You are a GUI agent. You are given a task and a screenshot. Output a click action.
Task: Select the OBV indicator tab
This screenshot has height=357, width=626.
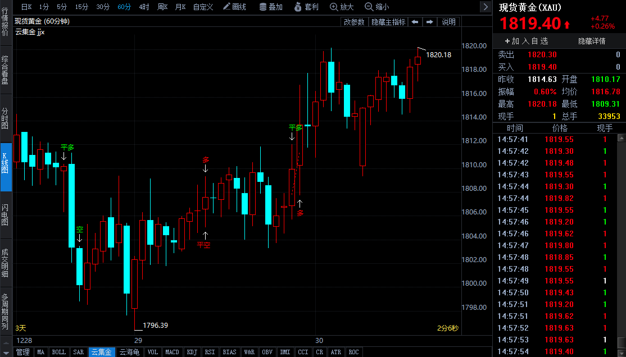click(x=267, y=352)
